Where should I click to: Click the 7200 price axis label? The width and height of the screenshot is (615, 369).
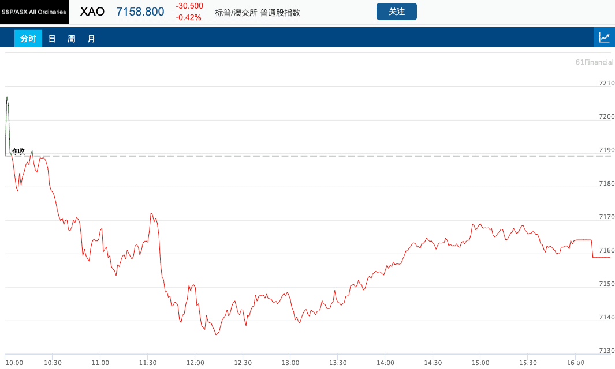pyautogui.click(x=607, y=116)
